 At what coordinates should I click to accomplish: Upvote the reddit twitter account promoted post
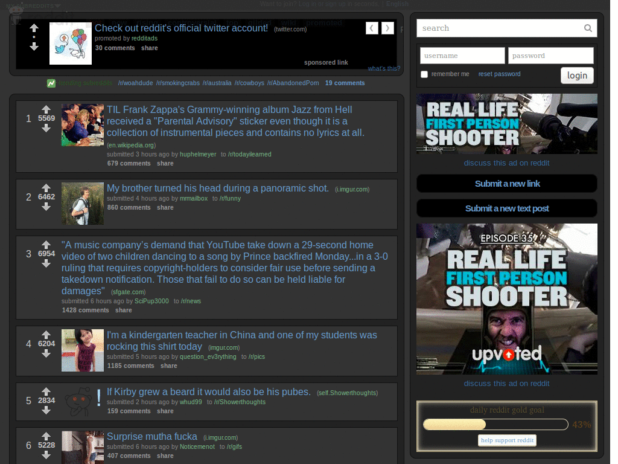click(x=34, y=28)
